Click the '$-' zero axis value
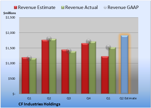This screenshot has width=151, height=108. (x=14, y=94)
